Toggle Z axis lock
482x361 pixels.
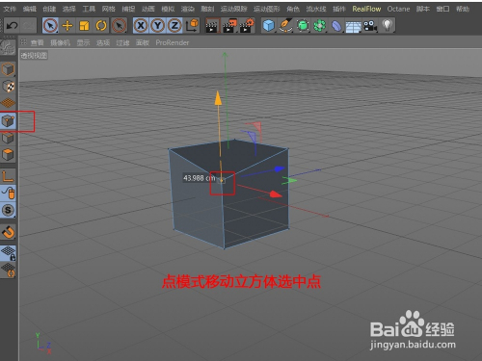(174, 25)
